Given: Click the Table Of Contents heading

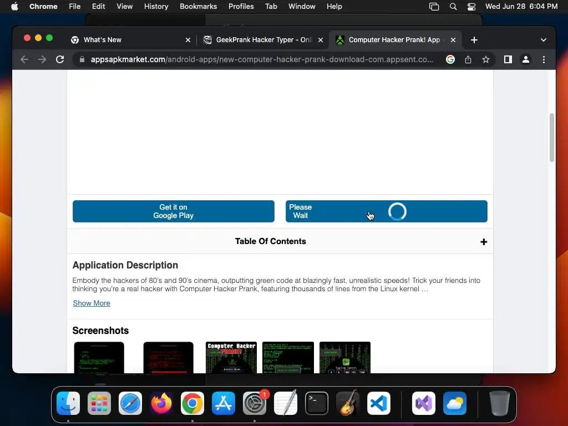Looking at the screenshot, I should tap(271, 241).
